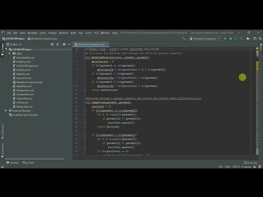Select MutationComparison.py in project tree

click(28, 82)
